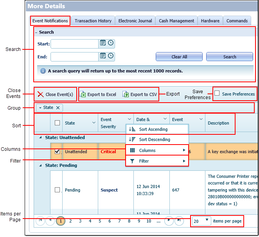259x237 pixels.
Task: Collapse the State: Pending group
Action: [40, 165]
